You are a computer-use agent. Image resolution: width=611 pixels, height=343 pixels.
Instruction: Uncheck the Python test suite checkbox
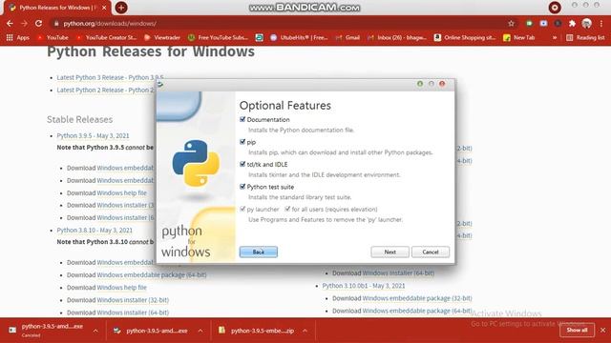pyautogui.click(x=242, y=187)
